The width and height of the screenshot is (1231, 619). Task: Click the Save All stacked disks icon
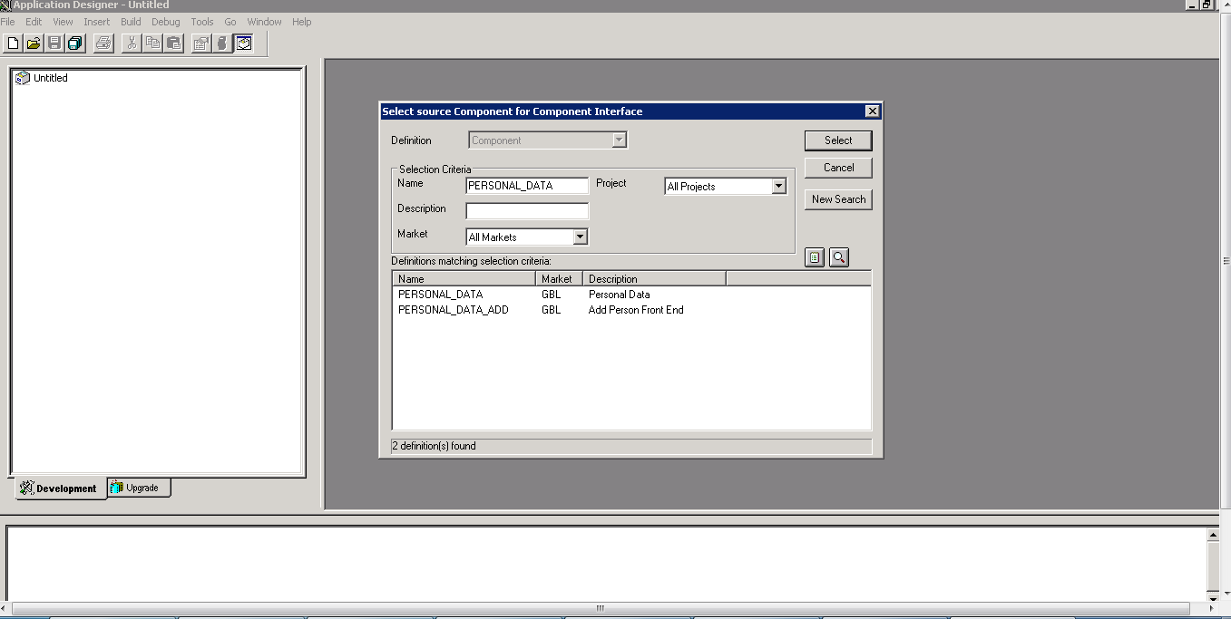[73, 42]
